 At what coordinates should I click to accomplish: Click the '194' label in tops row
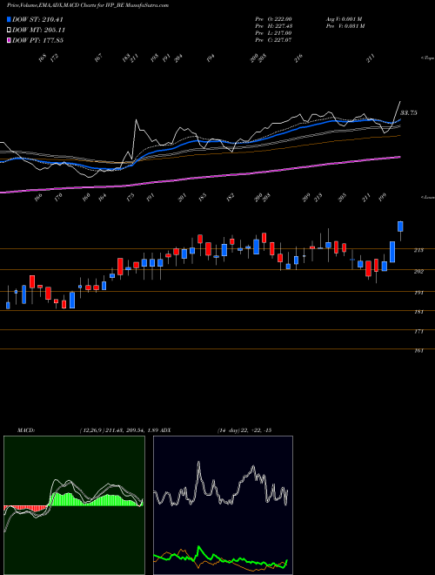[x=210, y=58]
